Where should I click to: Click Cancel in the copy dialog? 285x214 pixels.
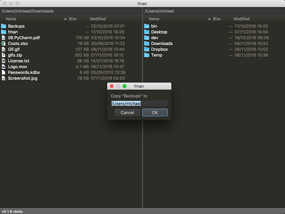pos(128,112)
